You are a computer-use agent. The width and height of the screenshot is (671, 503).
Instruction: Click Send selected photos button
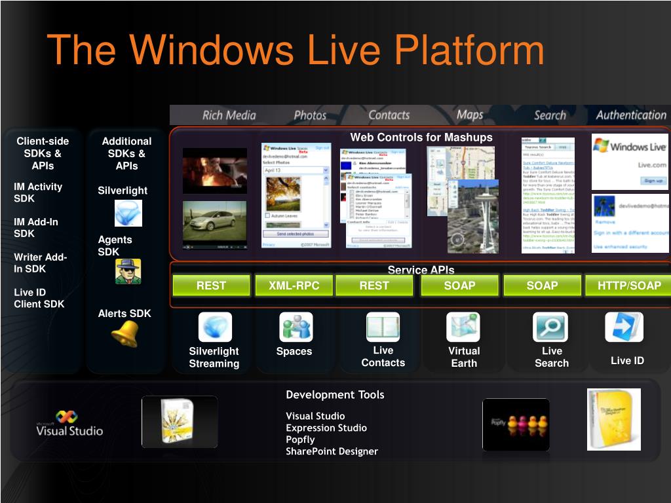[296, 234]
